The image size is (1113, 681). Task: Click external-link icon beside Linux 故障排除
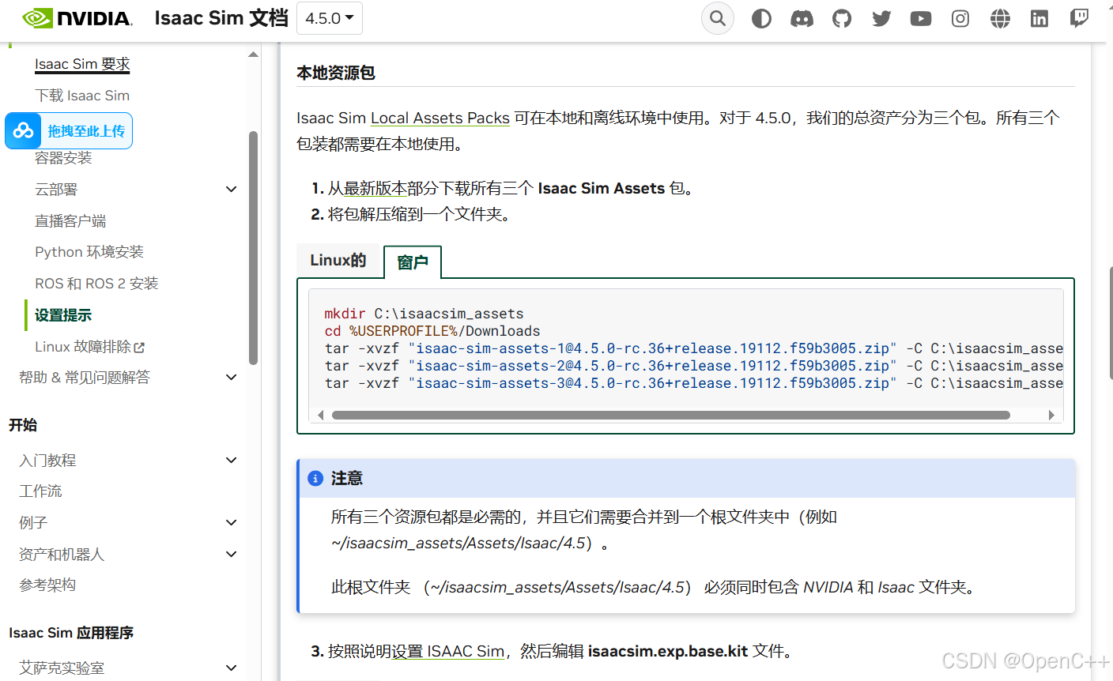(x=140, y=348)
